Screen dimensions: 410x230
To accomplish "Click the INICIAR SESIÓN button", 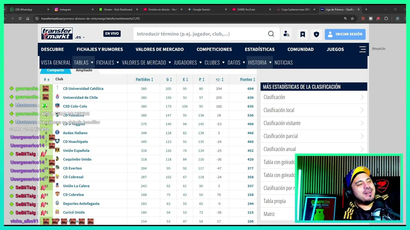I will 345,34.
